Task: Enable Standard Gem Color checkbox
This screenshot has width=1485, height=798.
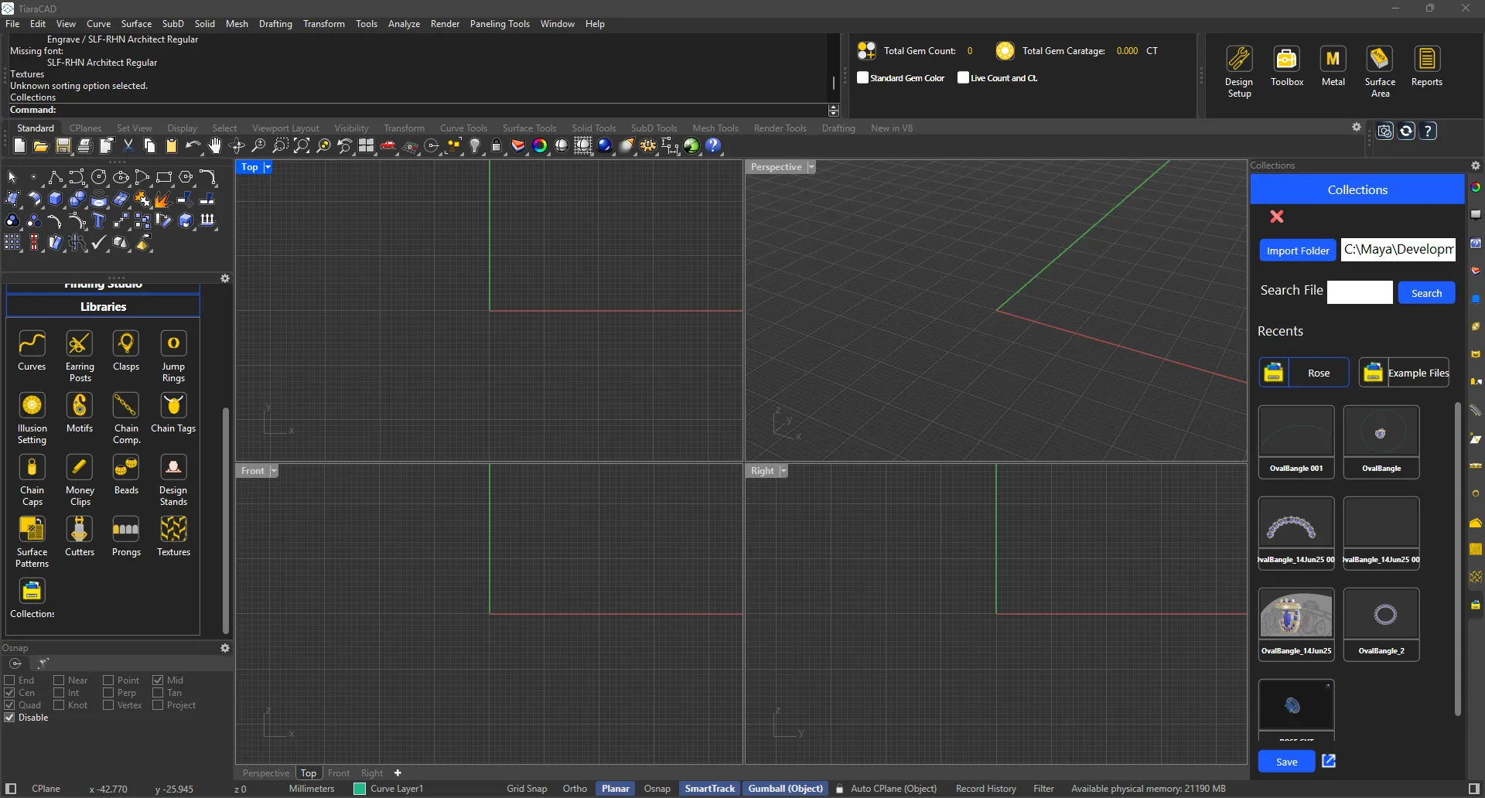Action: click(863, 77)
